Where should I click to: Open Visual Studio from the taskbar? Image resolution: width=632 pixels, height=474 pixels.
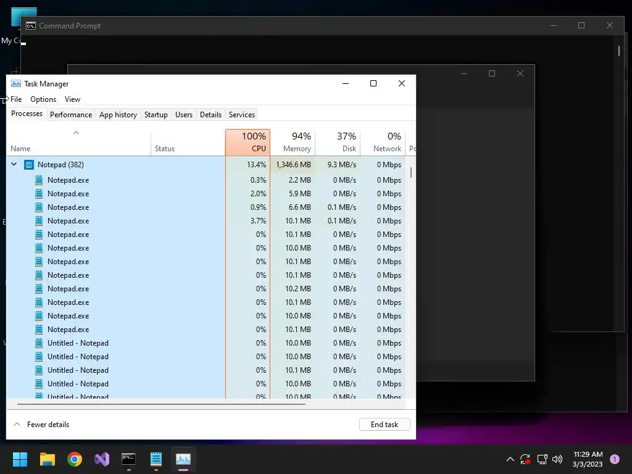[102, 459]
